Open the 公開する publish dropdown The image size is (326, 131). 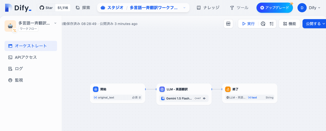315,24
